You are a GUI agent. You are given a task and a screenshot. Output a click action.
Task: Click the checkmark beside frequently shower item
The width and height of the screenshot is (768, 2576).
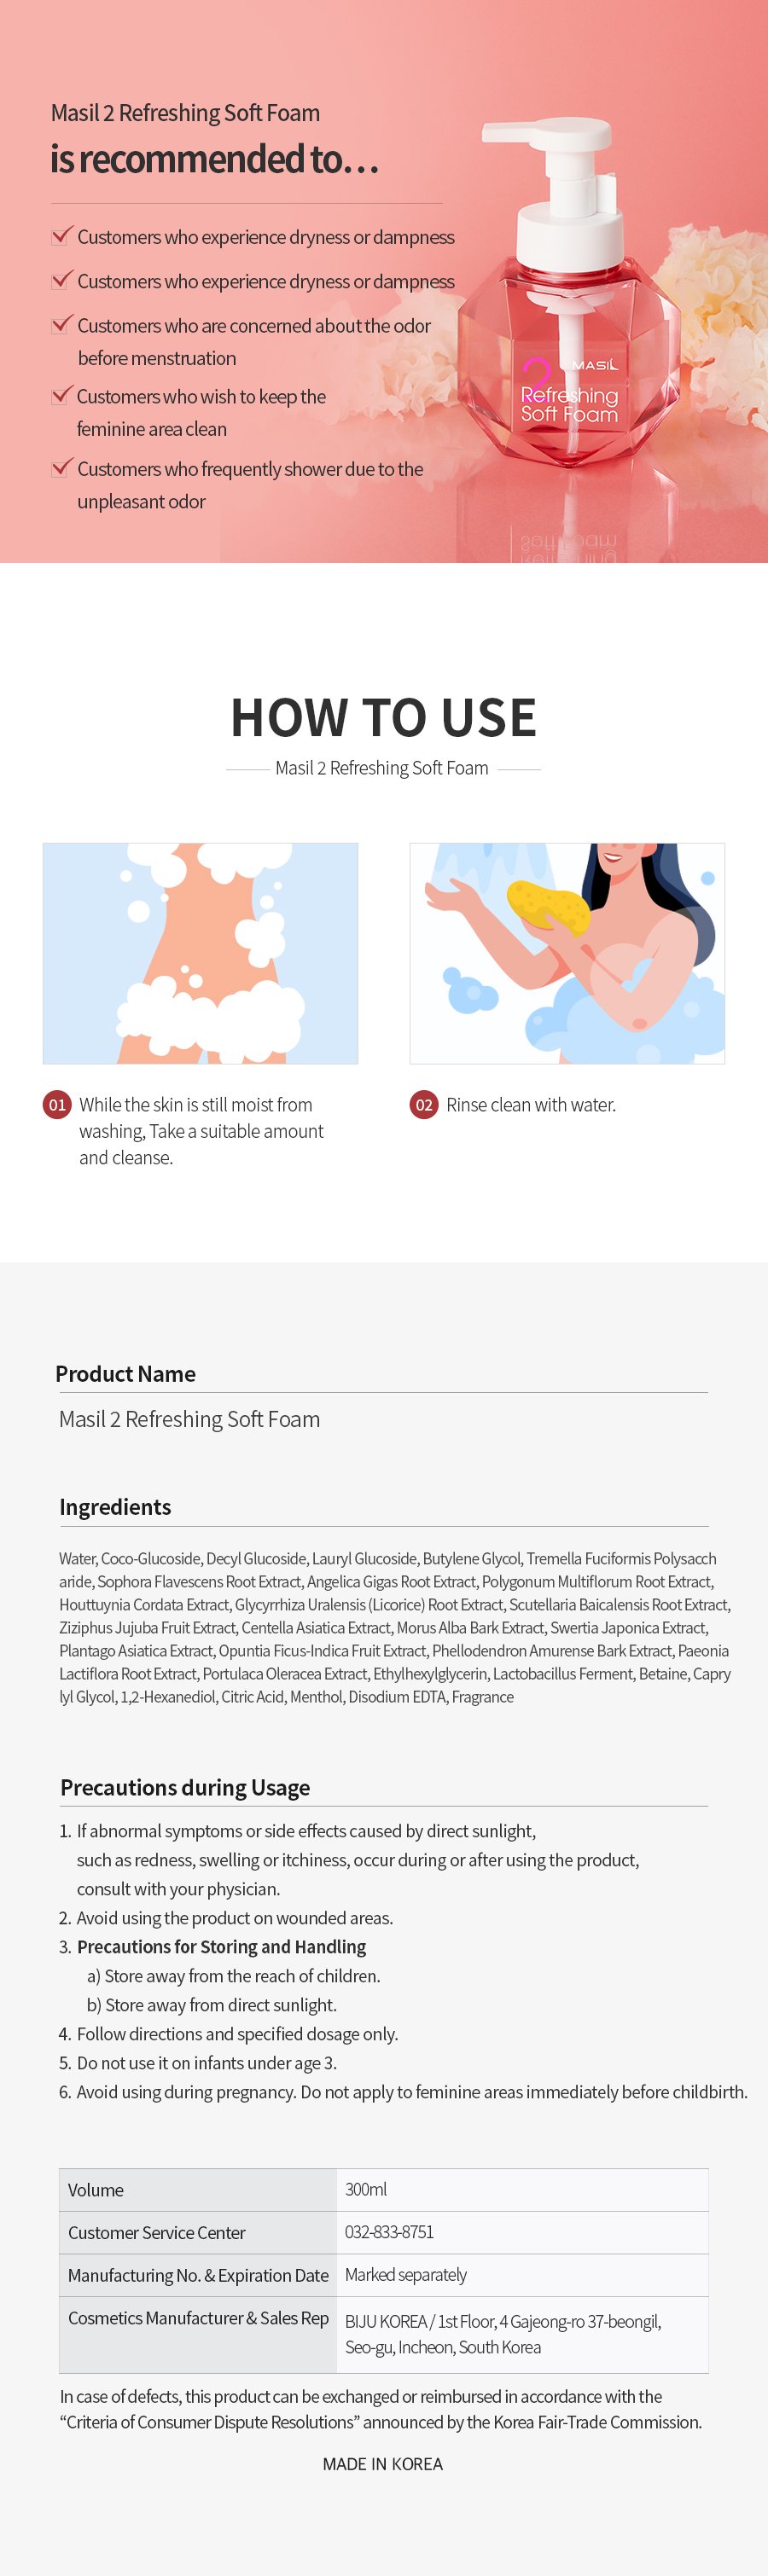click(62, 467)
